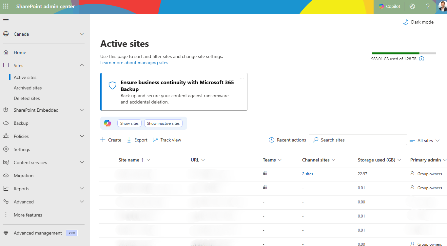Open Channel sites column menu
Screen dimensions: 447x246
[333, 160]
